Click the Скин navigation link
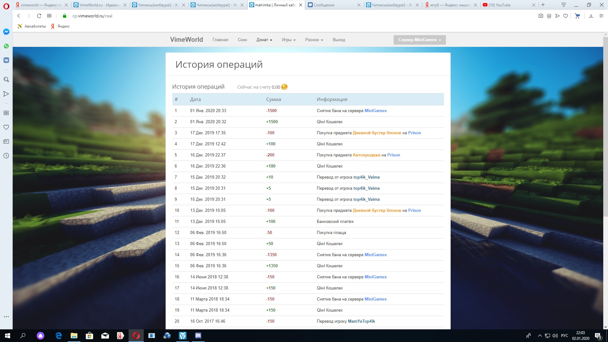This screenshot has width=608, height=342. click(242, 40)
